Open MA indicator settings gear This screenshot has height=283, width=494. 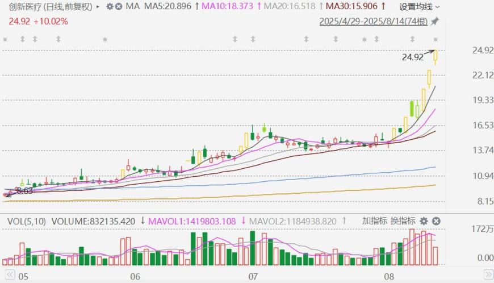click(x=110, y=7)
